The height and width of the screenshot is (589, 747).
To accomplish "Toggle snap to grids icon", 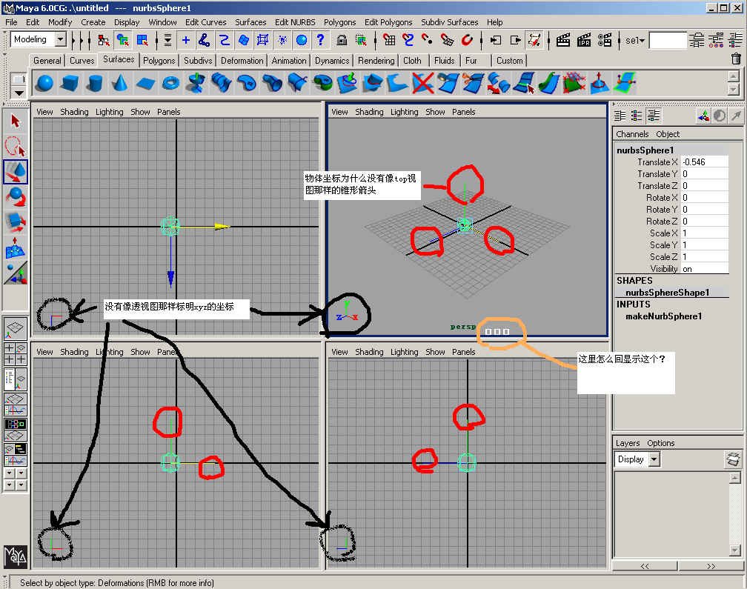I will pyautogui.click(x=389, y=41).
